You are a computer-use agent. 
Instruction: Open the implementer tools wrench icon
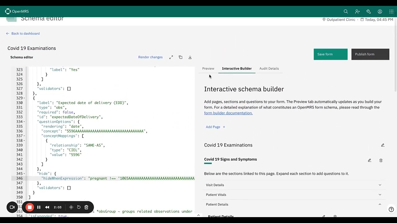[368, 11]
